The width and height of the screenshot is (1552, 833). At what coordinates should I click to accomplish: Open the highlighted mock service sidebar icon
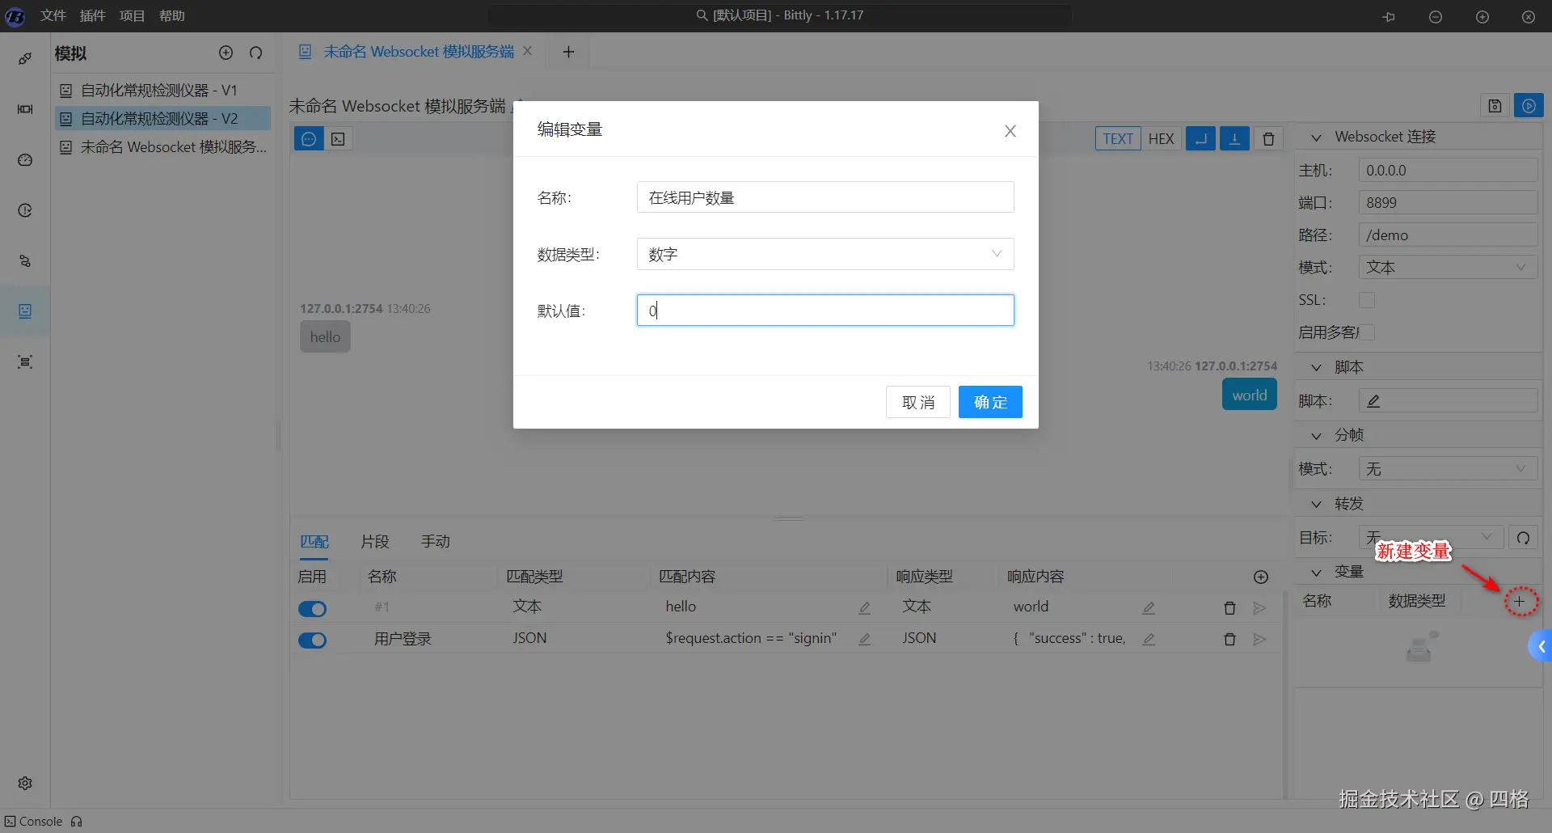point(25,311)
